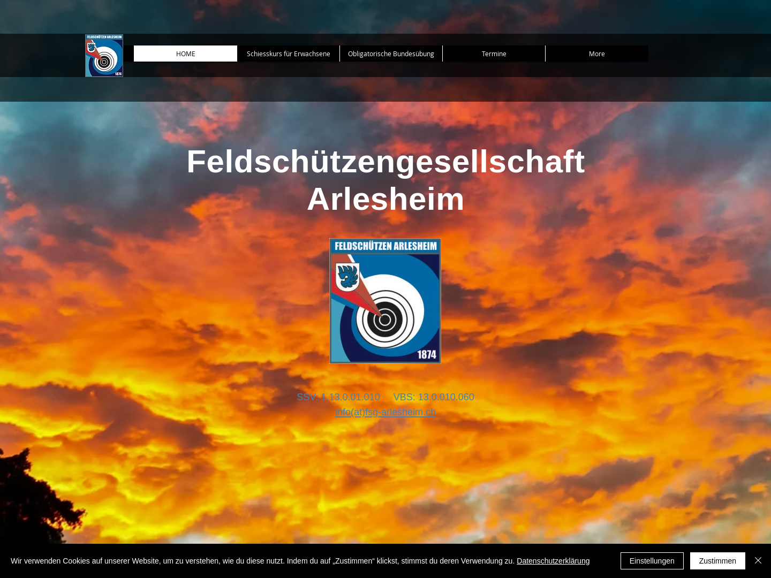Click the info(at)fsg-arlesheim.ch email link
The height and width of the screenshot is (578, 771).
coord(385,412)
